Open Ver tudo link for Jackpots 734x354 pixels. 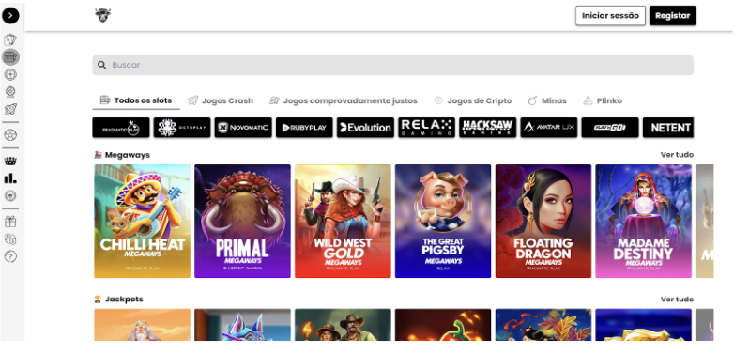pos(677,300)
